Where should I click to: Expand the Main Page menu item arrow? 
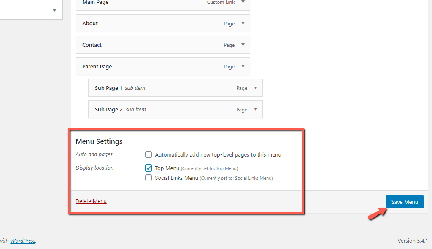[243, 2]
